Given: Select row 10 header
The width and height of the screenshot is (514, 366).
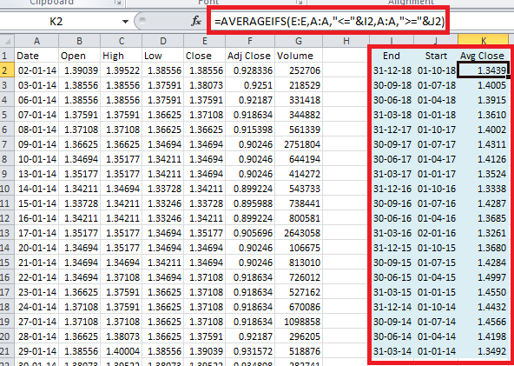Looking at the screenshot, I should (7, 189).
